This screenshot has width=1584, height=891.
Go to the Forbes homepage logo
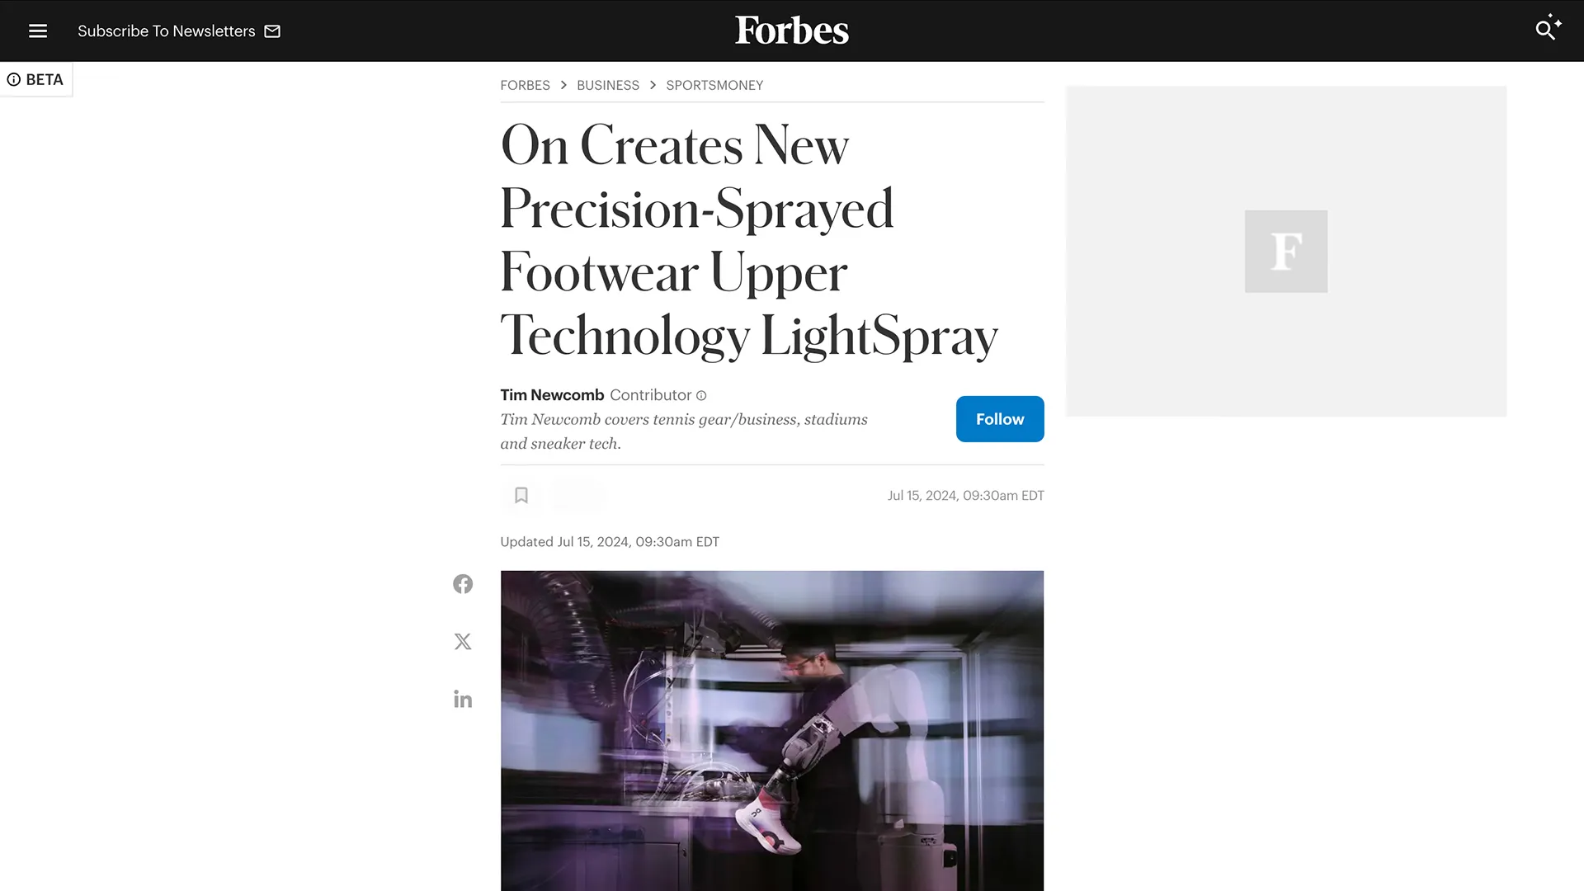tap(792, 31)
